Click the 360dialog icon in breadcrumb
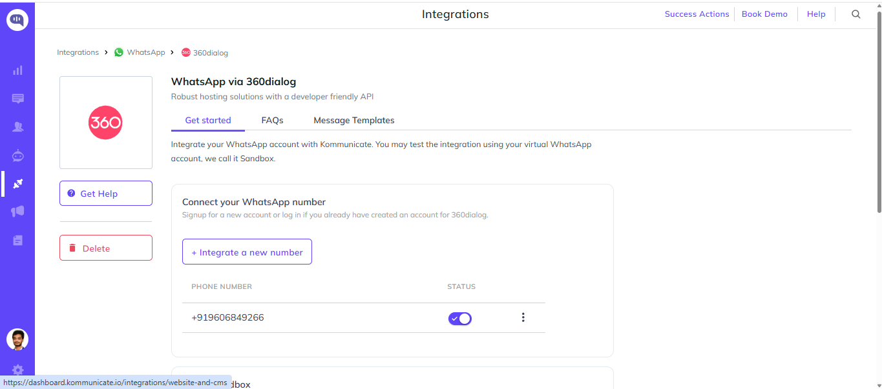 (x=185, y=52)
